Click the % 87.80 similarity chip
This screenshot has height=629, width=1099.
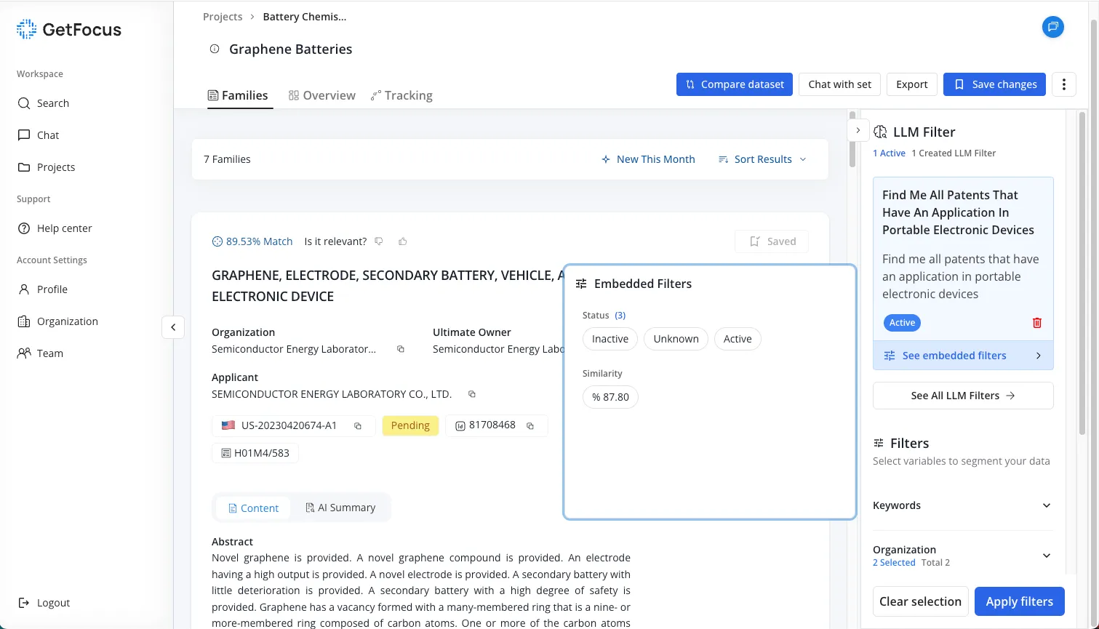pyautogui.click(x=610, y=397)
